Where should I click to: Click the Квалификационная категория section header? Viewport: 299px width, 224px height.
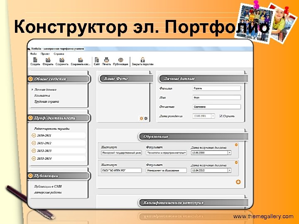coord(193,203)
